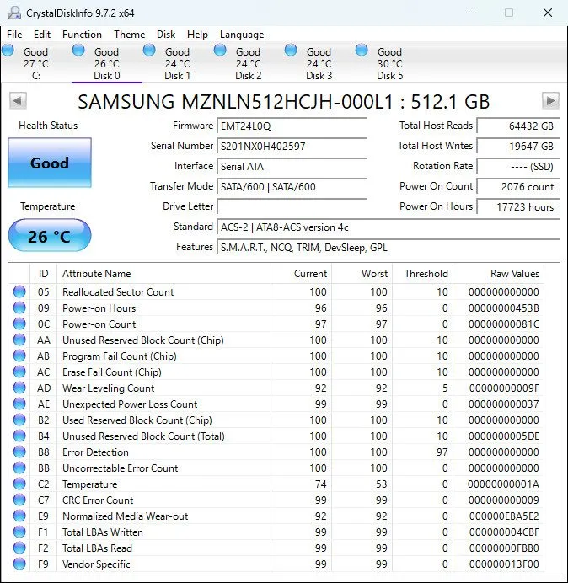Click the CrystalDiskInfo title bar icon
Viewport: 568px width, 583px height.
(x=14, y=13)
